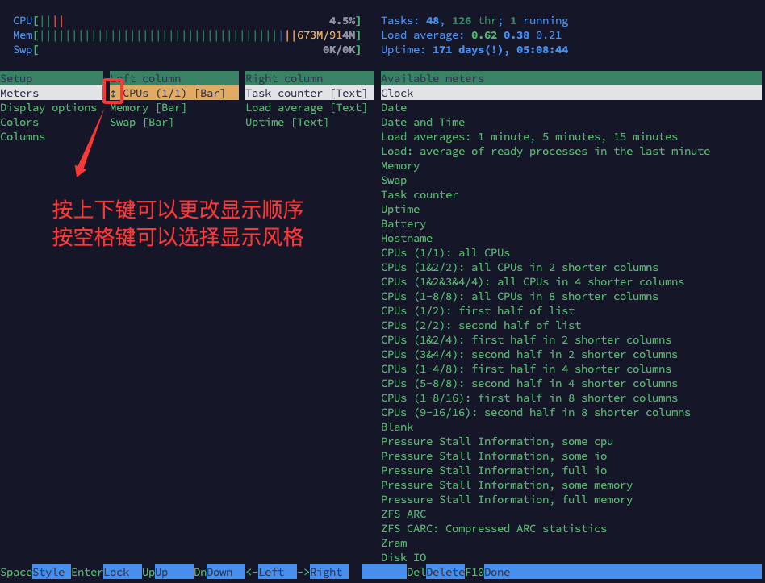Viewport: 765px width, 583px height.
Task: Choose Hostname from available meters
Action: [x=407, y=239]
